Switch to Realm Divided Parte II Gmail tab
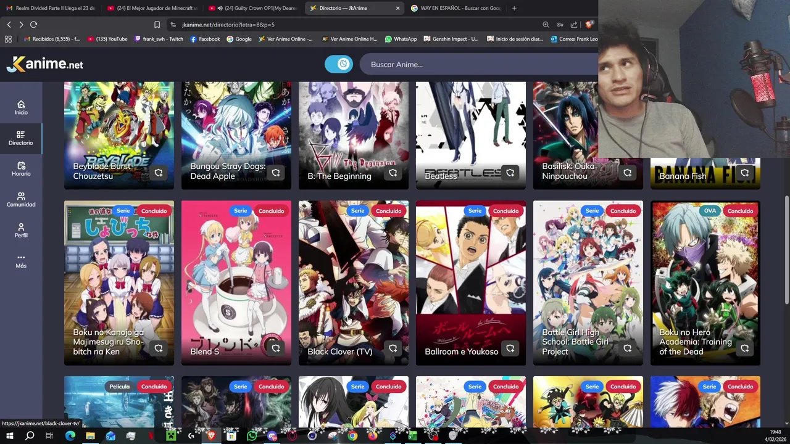Viewport: 790px width, 444px height. (x=51, y=8)
